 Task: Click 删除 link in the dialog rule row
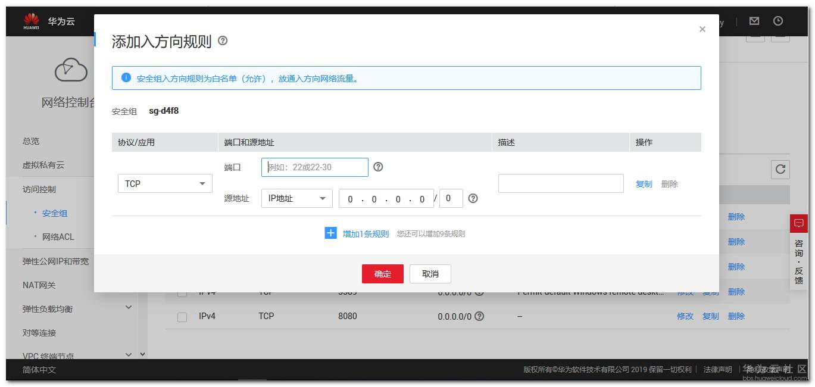click(670, 184)
